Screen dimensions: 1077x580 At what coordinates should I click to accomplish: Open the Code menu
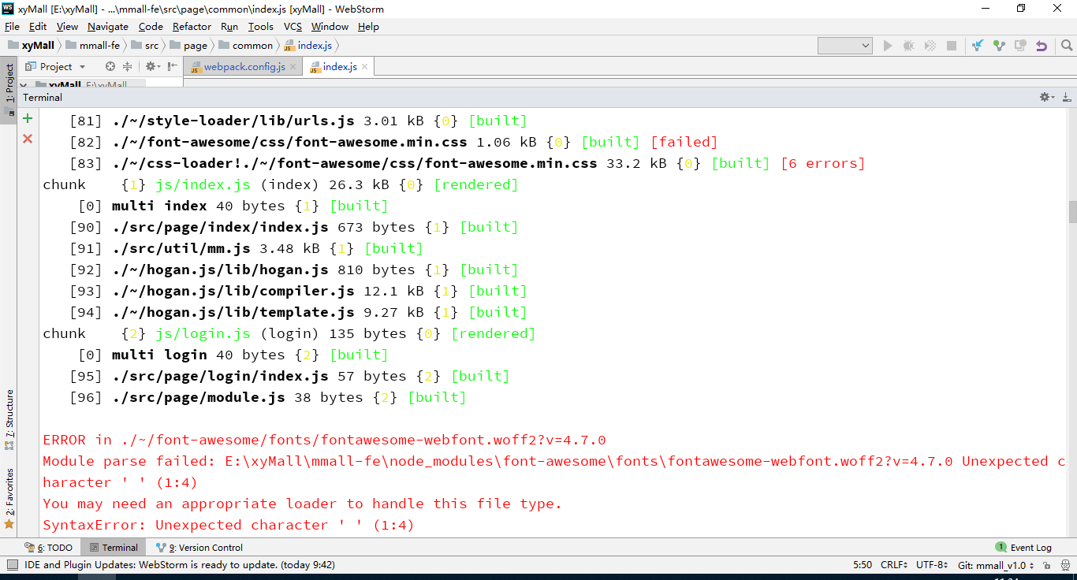(151, 27)
